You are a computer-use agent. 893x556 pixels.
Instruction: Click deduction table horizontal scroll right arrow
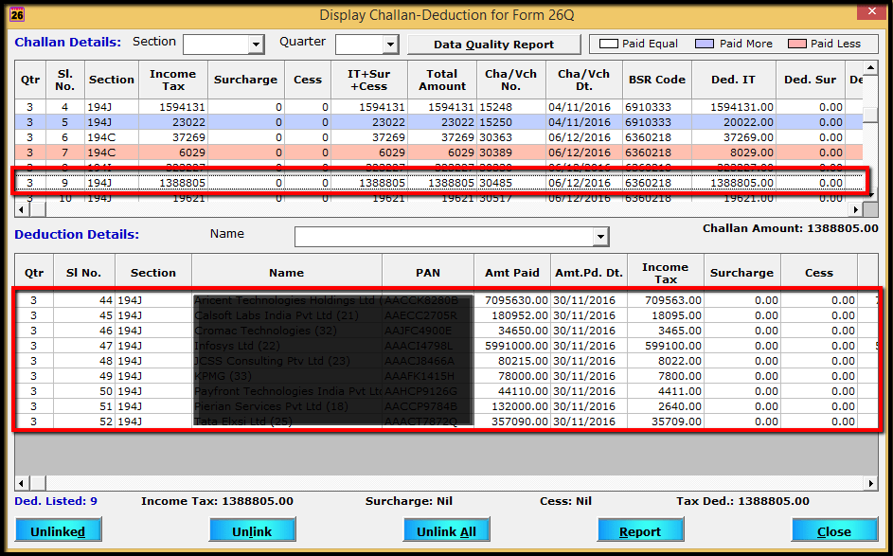coord(871,483)
